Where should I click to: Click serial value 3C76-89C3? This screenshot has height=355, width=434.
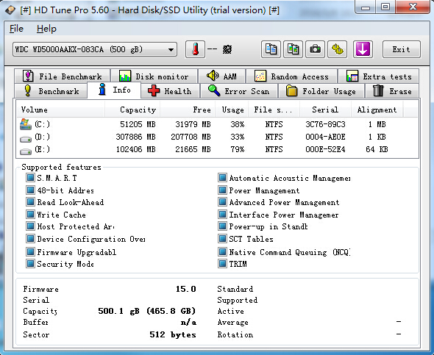click(x=325, y=124)
